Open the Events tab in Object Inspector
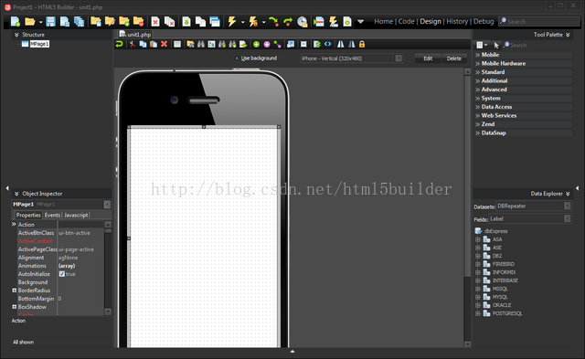585x359 pixels. [52, 215]
